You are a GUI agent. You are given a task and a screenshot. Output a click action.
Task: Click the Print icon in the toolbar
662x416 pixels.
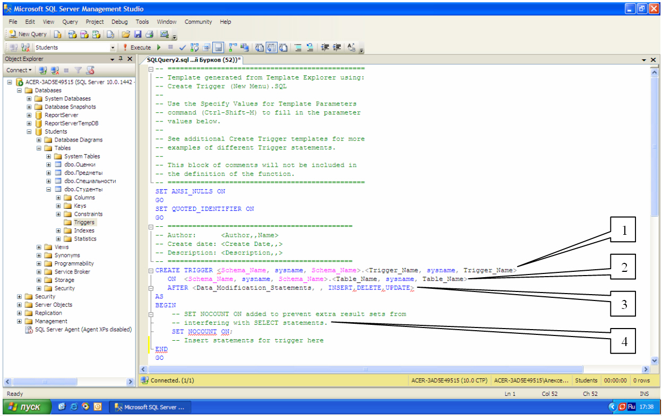(149, 34)
